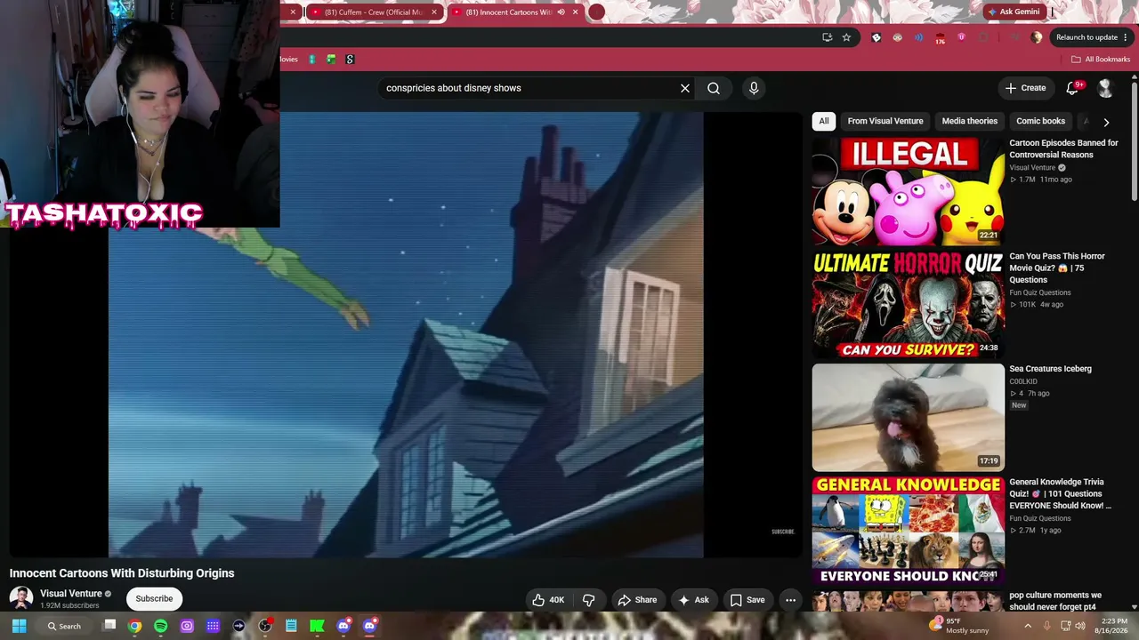Click the Innocent Cartoons With Disturbing Origins title
Viewport: 1139px width, 640px height.
122,573
